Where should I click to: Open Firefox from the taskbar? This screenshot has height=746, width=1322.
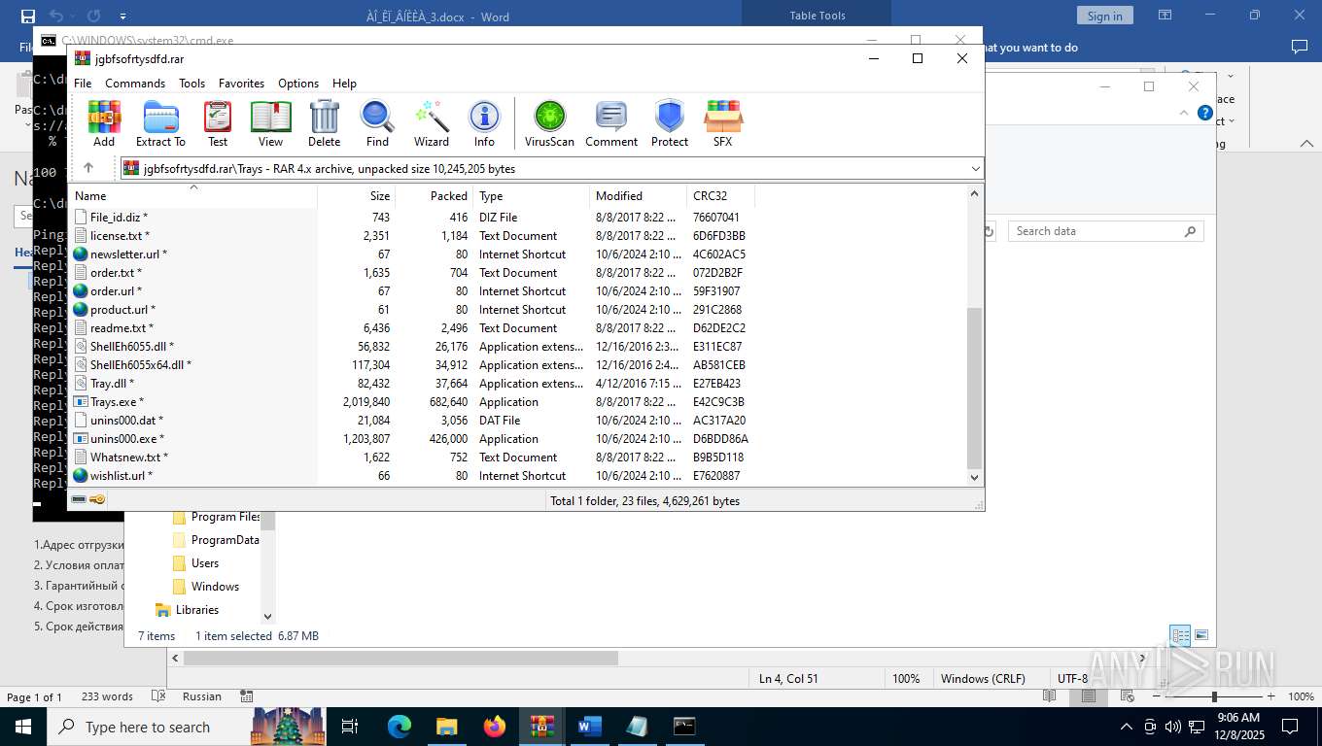tap(495, 727)
